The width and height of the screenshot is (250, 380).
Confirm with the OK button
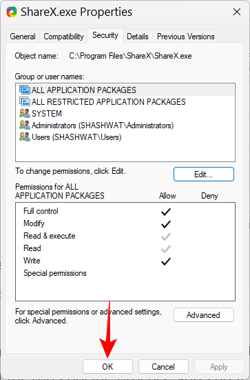click(107, 366)
